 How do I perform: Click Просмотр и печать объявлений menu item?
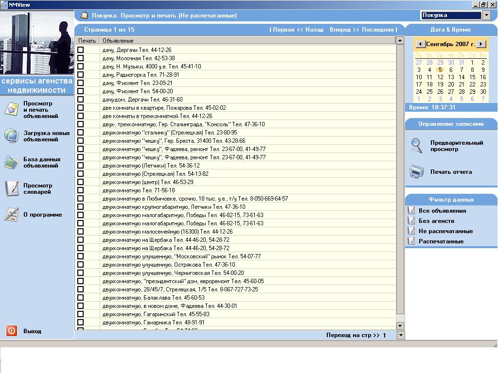(41, 110)
